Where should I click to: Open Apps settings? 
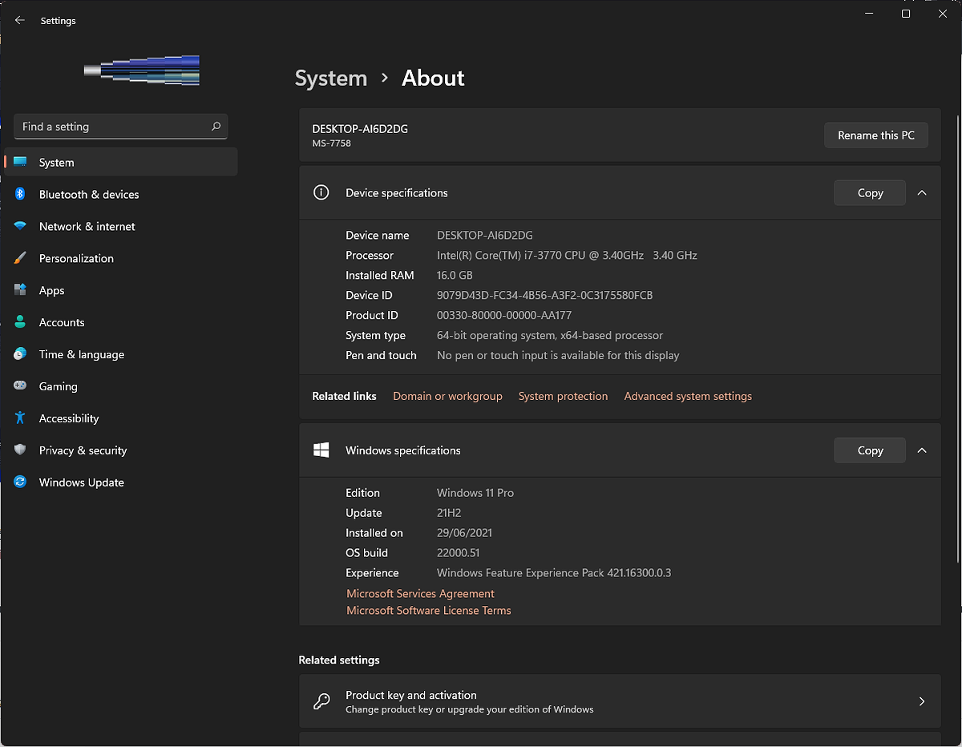121,291
